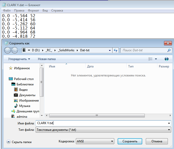Click the Help question mark icon
This screenshot has width=174, height=149.
pyautogui.click(x=167, y=59)
